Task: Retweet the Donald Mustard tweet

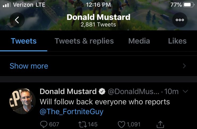Action: pos(82,124)
